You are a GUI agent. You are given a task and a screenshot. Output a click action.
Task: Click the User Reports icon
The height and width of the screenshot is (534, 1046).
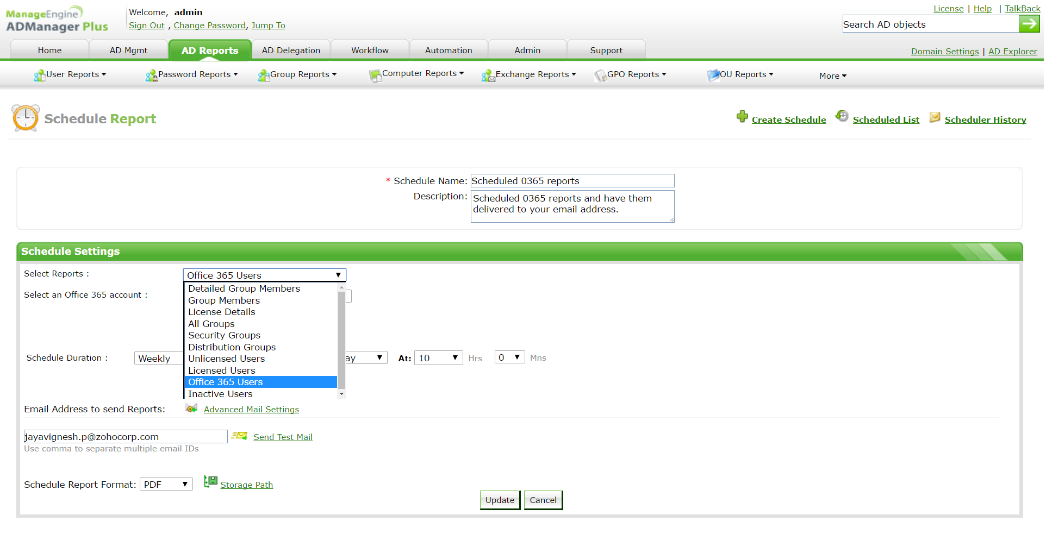pyautogui.click(x=40, y=76)
